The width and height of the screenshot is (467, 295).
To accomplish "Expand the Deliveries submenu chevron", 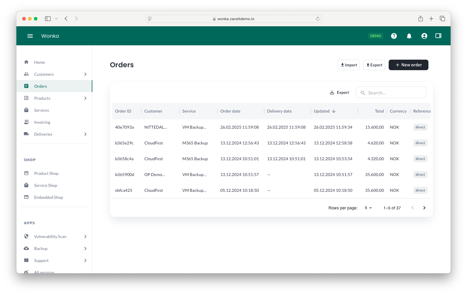I will point(85,134).
